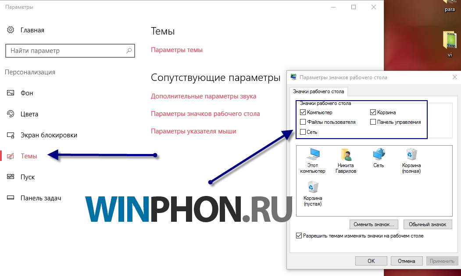Click the Цвета palette icon in sidebar

(11, 114)
